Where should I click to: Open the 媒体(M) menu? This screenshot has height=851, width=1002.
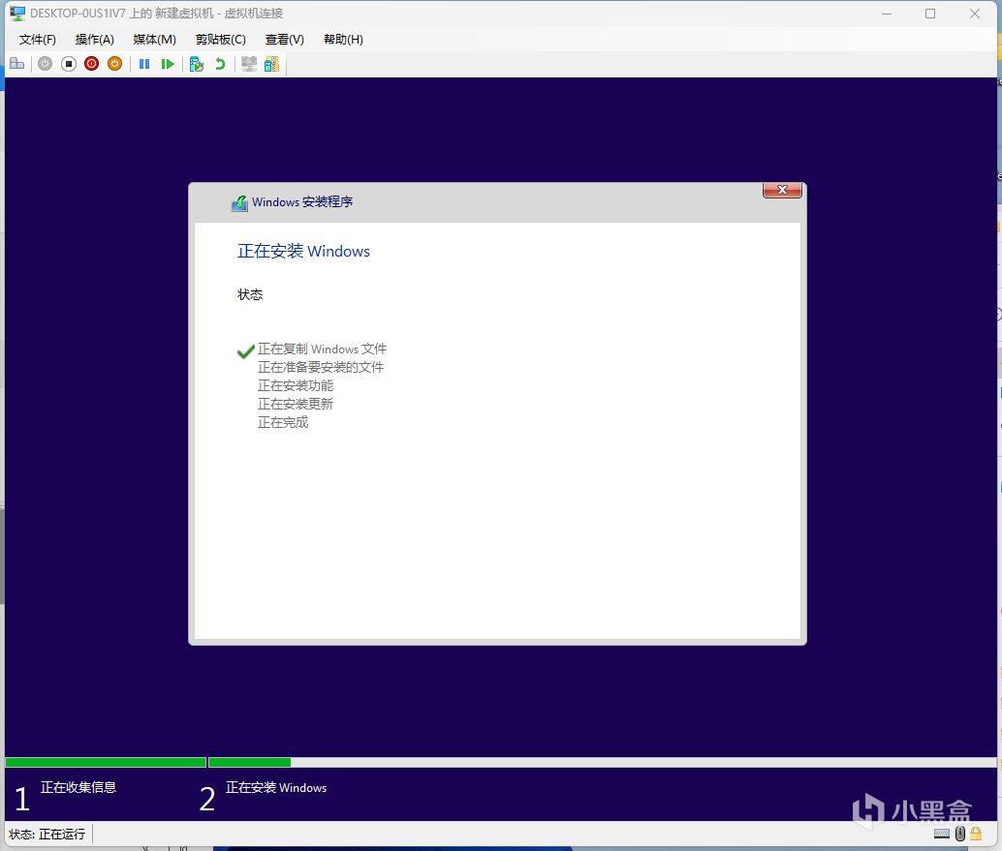155,40
